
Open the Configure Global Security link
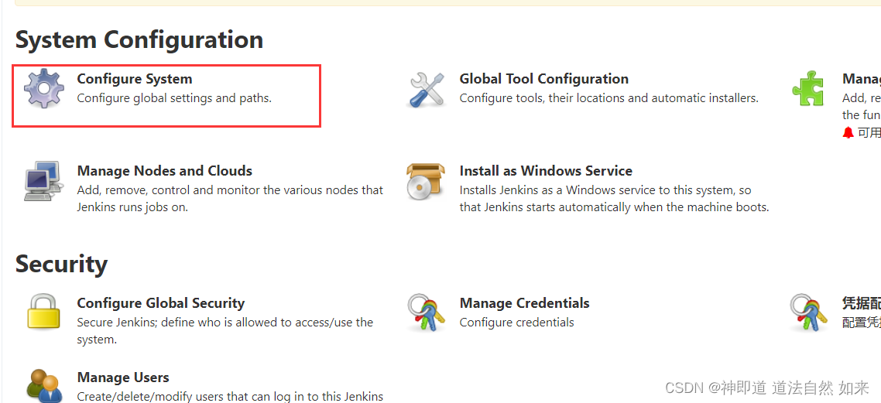coord(160,303)
